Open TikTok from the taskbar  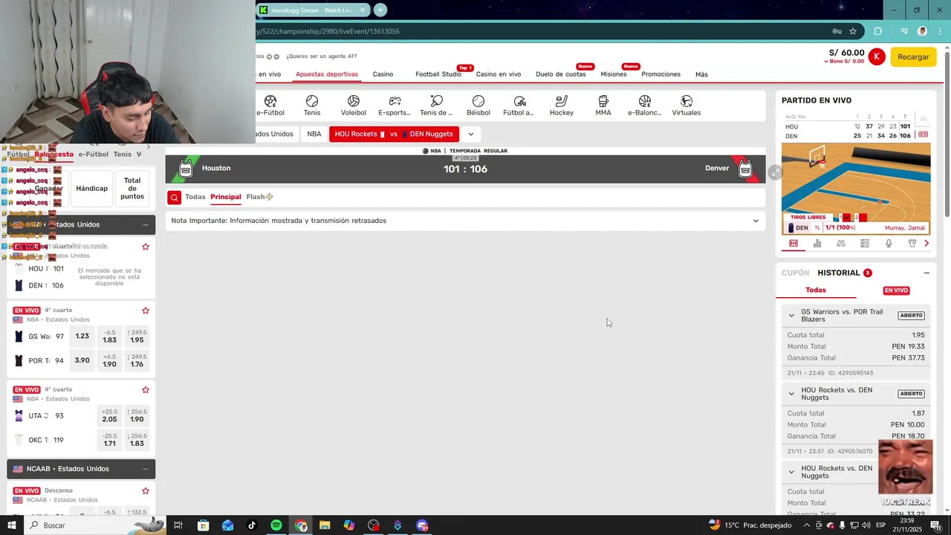click(252, 525)
